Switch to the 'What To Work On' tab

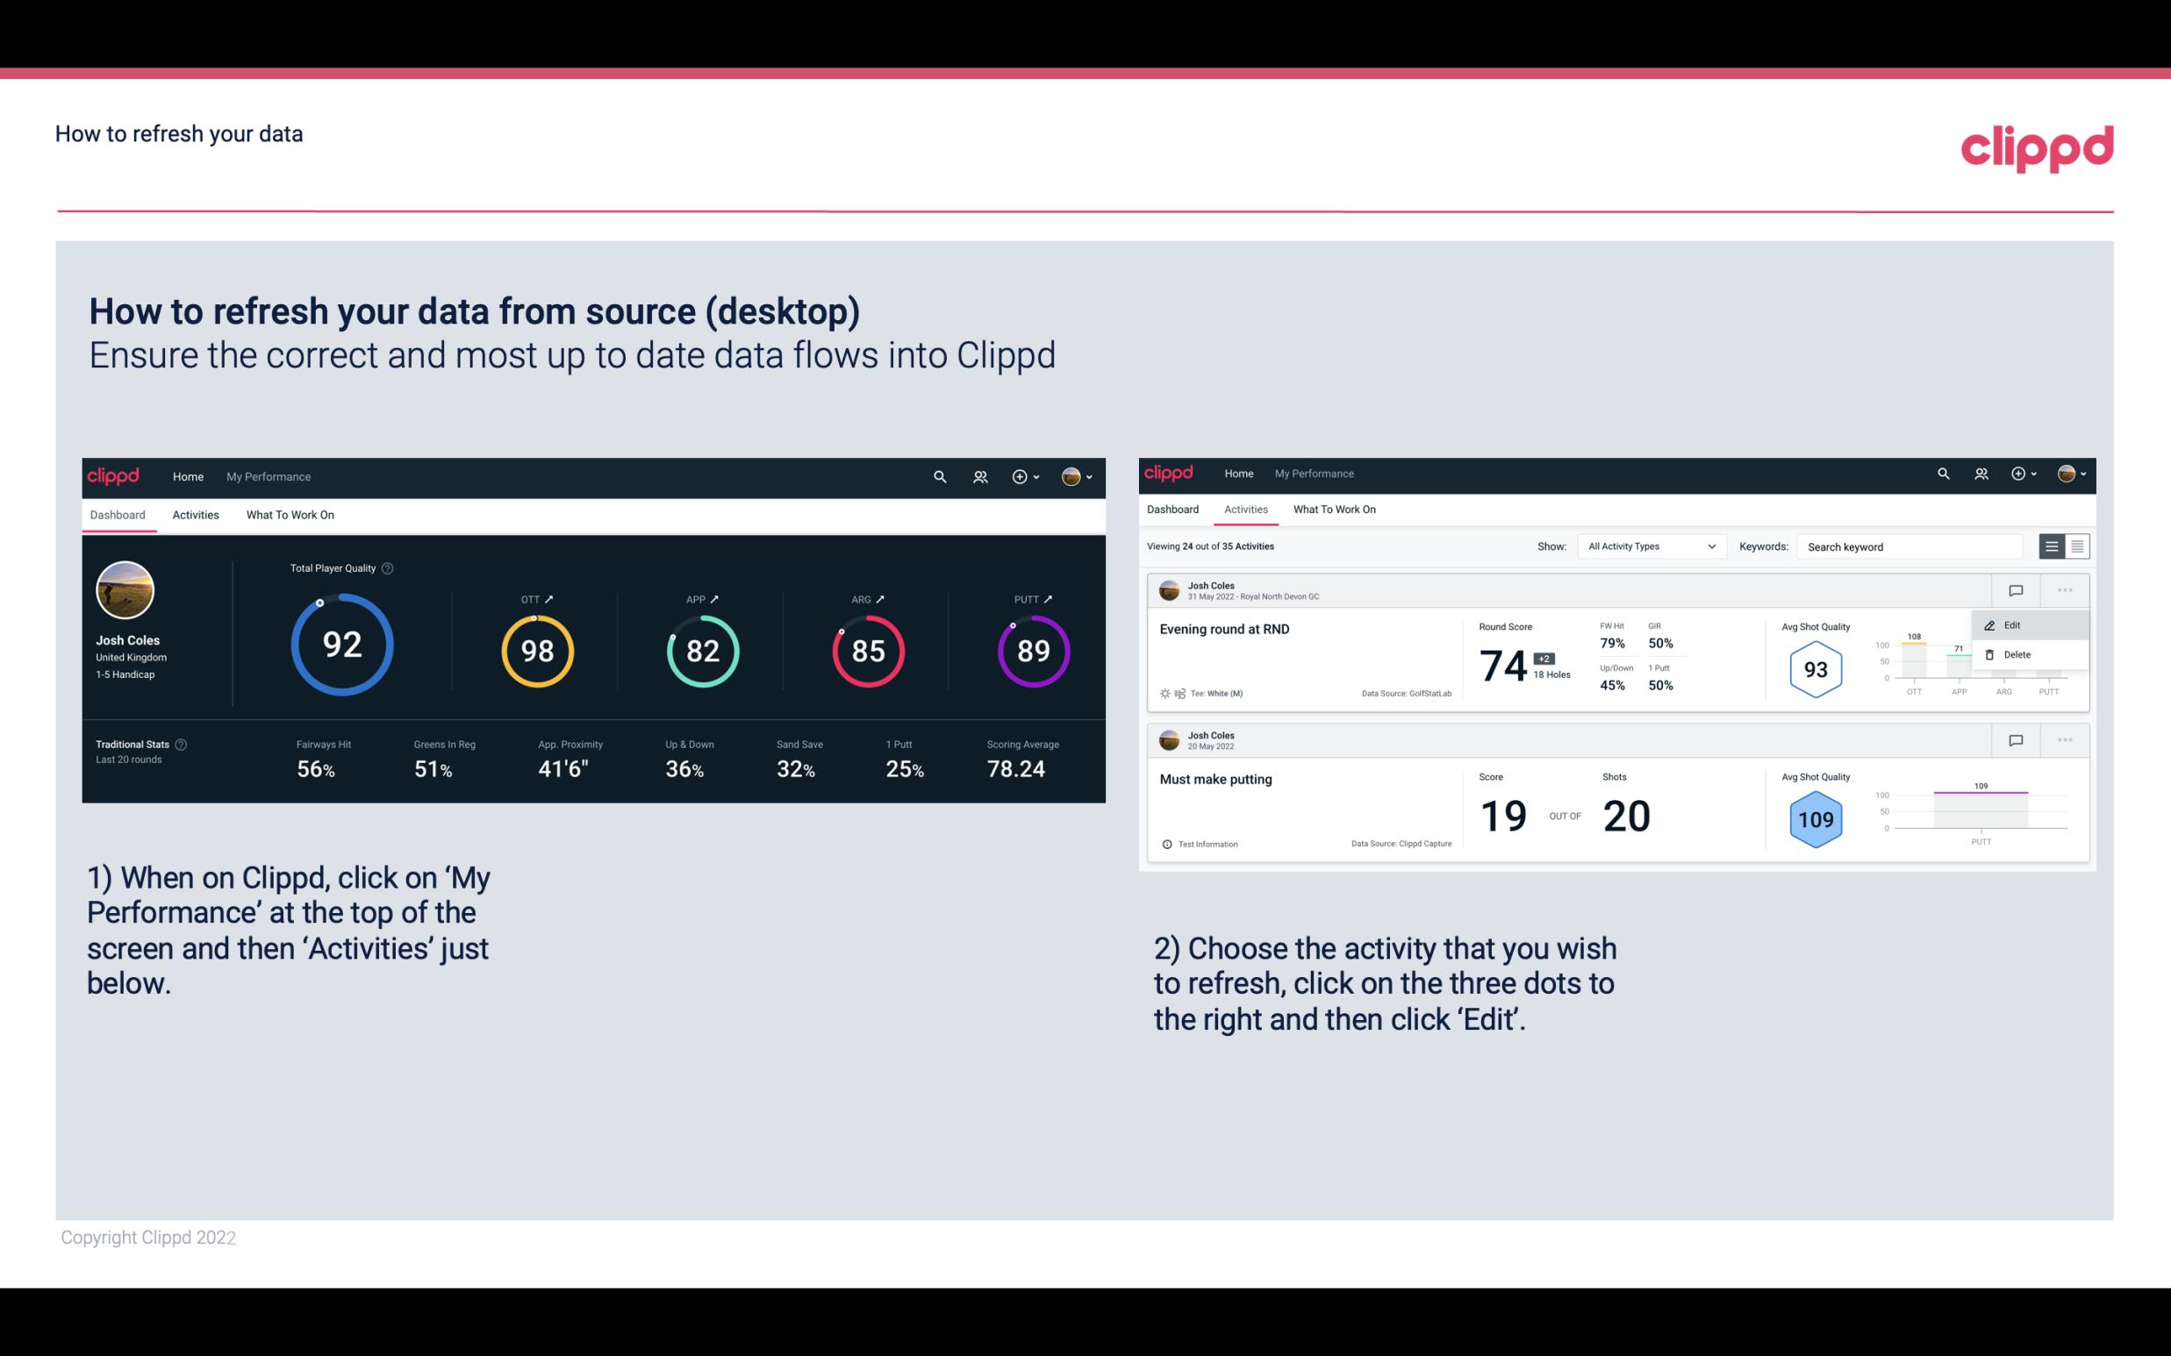(x=290, y=514)
